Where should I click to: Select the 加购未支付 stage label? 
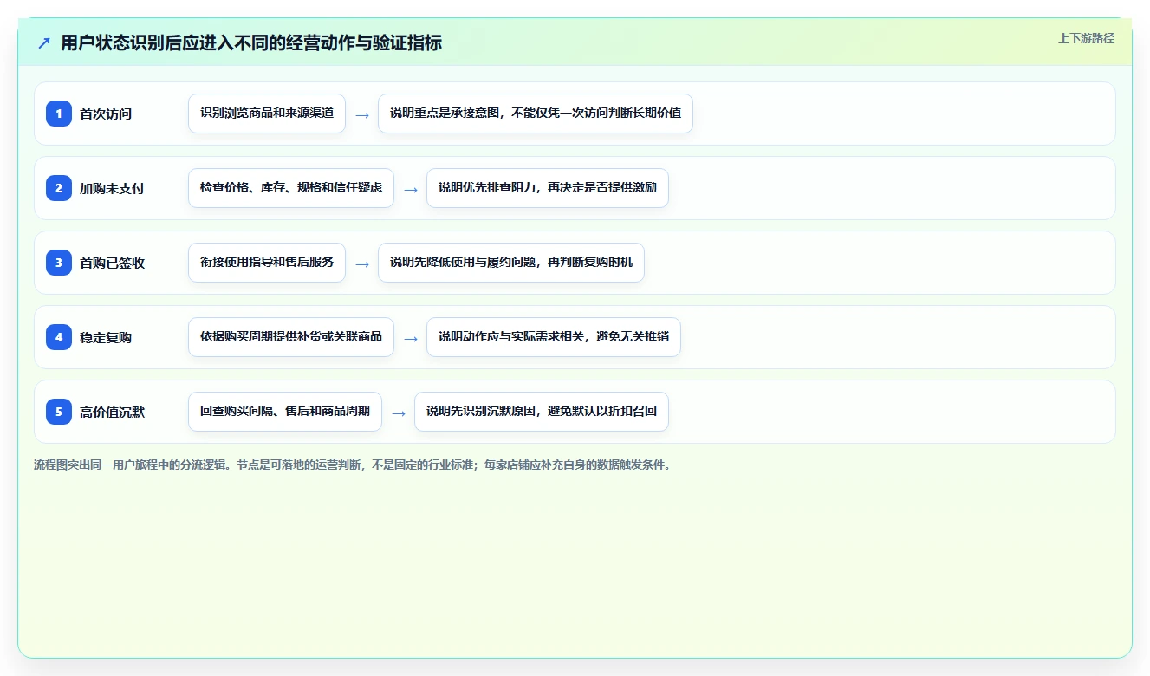tap(112, 188)
